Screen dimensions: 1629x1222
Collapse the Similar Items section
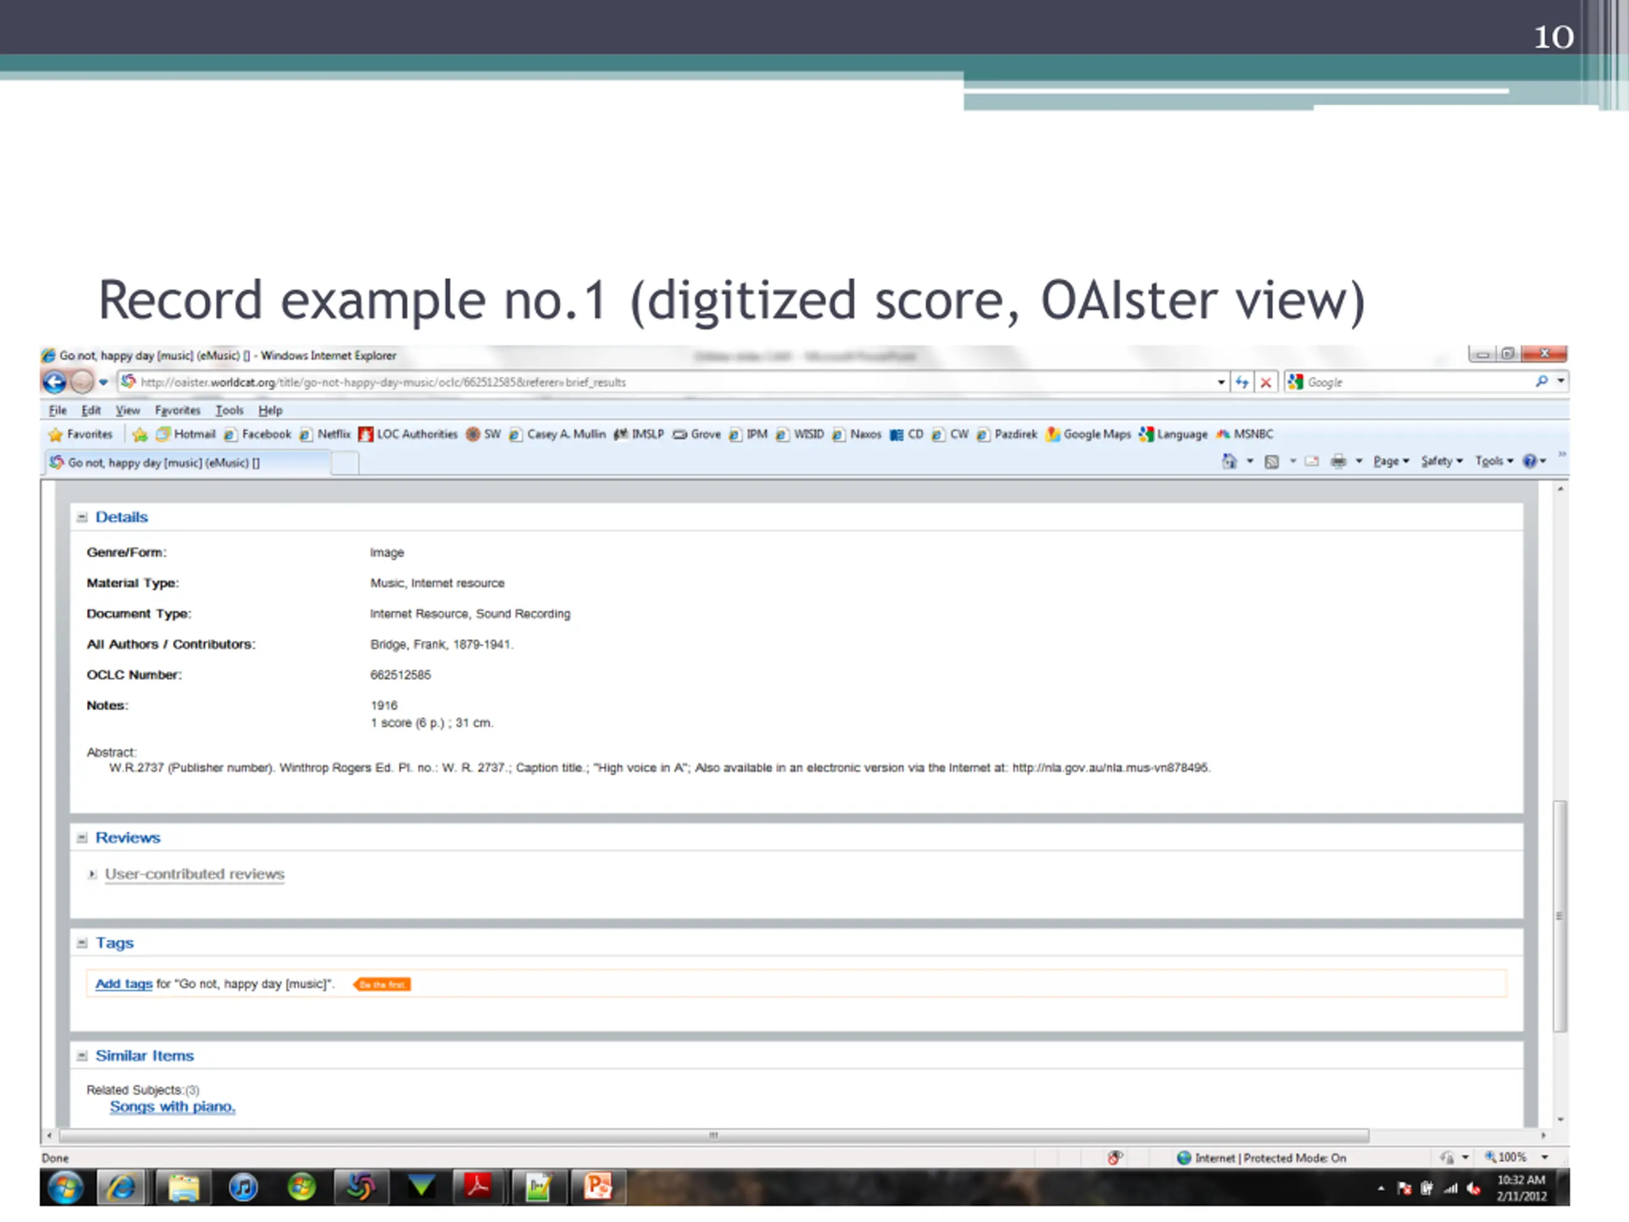pos(81,1055)
